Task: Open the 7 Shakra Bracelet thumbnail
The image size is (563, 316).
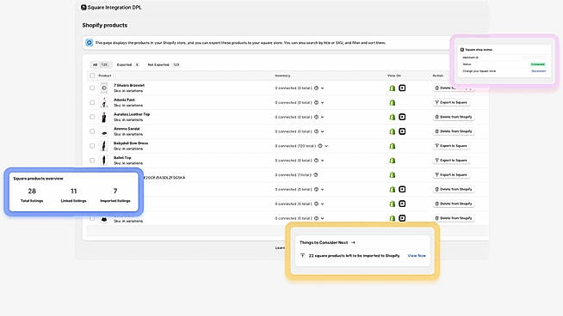Action: [104, 88]
